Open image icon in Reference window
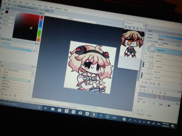Viewport: 182px width, 136px height. [126, 27]
